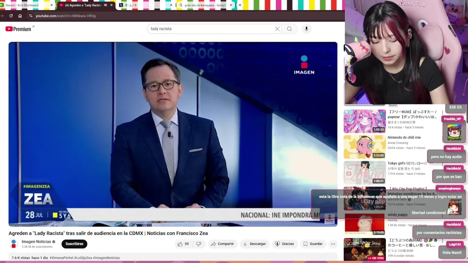Image resolution: width=468 pixels, height=263 pixels.
Task: Open the popstar BGM video thumbnail
Action: point(365,121)
